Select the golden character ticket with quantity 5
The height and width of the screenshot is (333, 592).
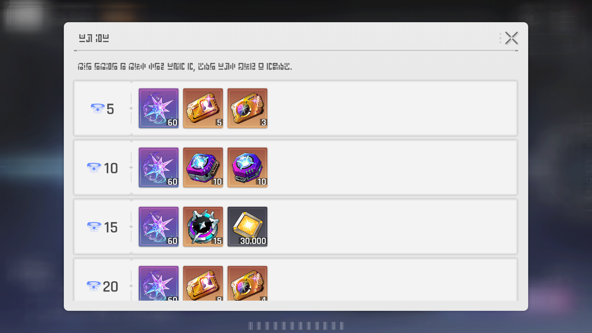pyautogui.click(x=203, y=108)
